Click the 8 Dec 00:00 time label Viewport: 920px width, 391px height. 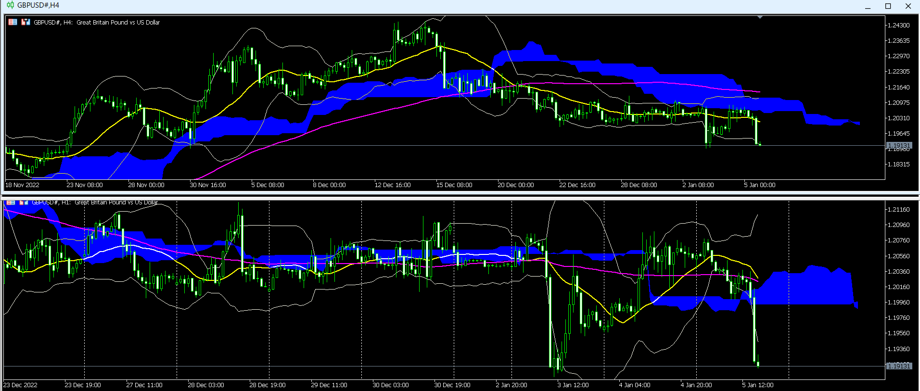[329, 185]
